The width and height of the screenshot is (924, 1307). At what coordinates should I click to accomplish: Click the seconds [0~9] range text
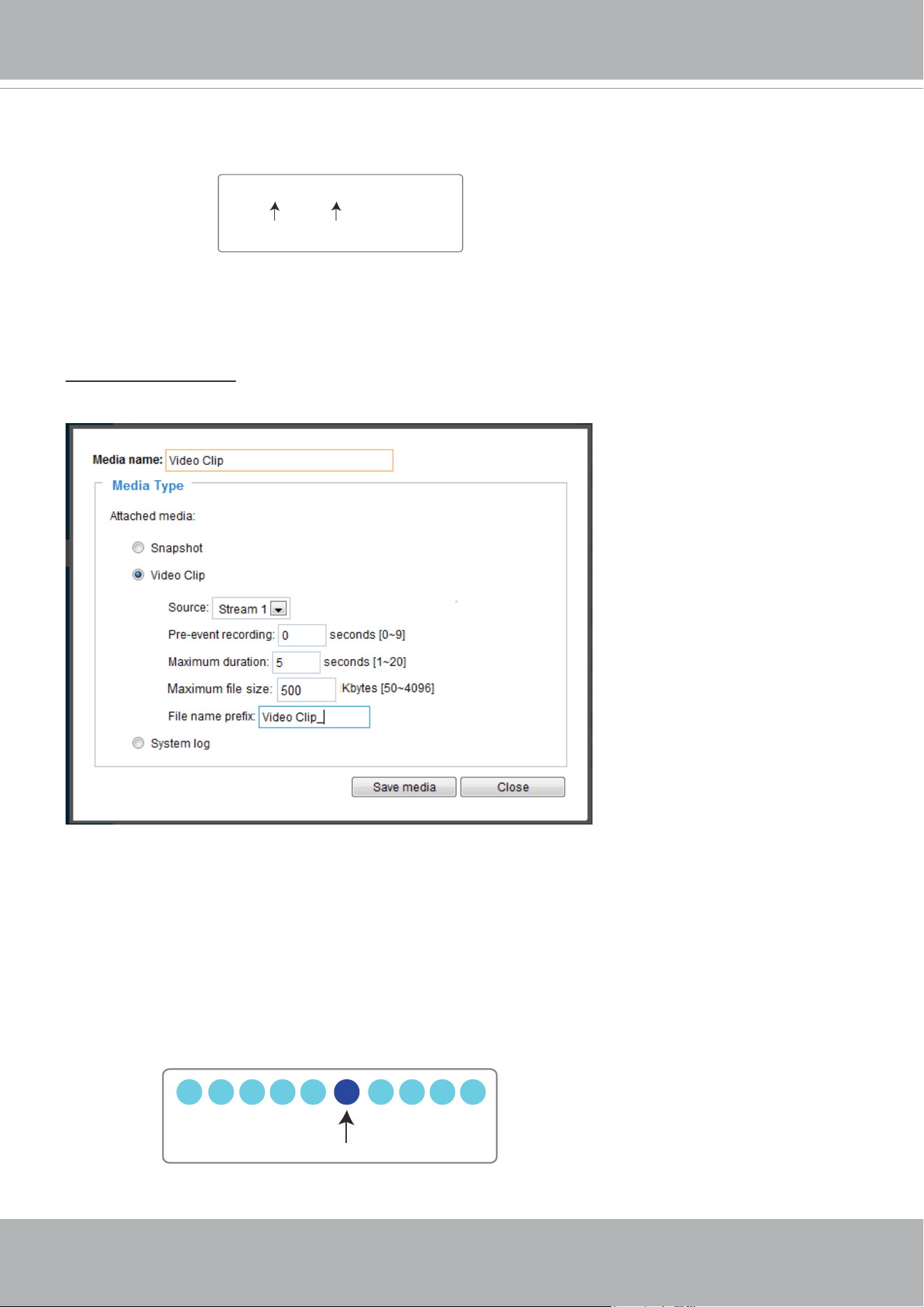pyautogui.click(x=367, y=635)
